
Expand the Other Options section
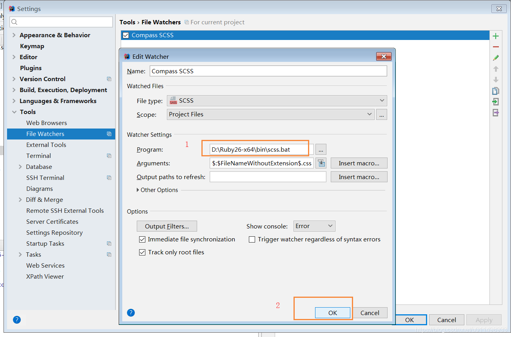(157, 190)
